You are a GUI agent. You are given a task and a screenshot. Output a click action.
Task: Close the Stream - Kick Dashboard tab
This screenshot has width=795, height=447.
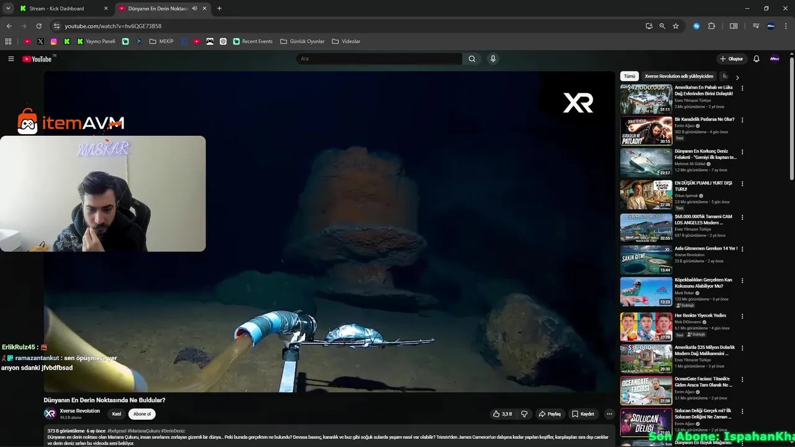[106, 9]
